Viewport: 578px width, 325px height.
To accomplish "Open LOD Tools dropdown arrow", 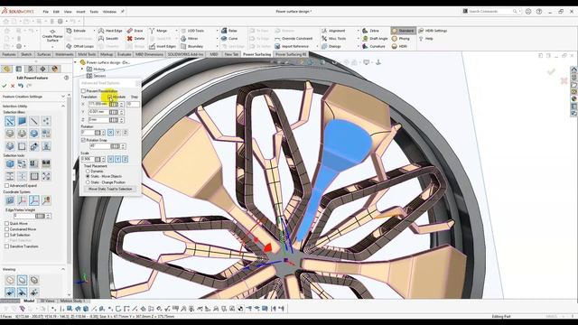I will (218, 31).
